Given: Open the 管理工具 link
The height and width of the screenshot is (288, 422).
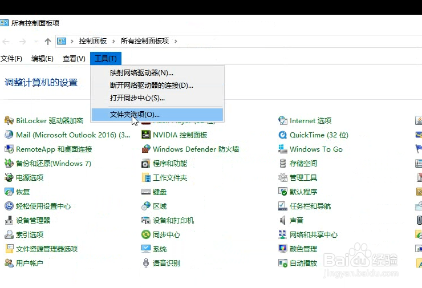Looking at the screenshot, I should [303, 177].
